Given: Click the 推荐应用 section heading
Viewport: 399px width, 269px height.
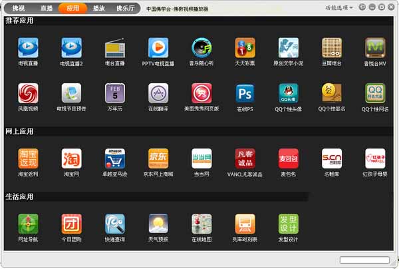Looking at the screenshot, I should coord(19,21).
